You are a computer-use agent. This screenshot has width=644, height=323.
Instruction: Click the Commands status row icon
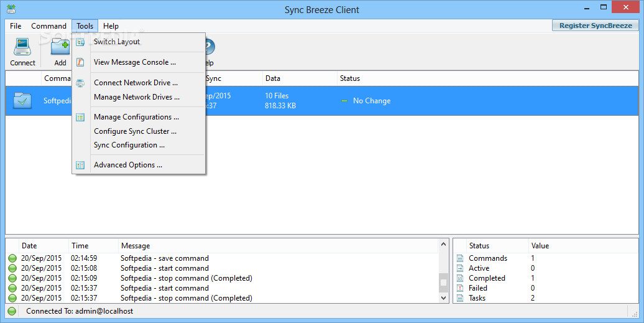460,258
